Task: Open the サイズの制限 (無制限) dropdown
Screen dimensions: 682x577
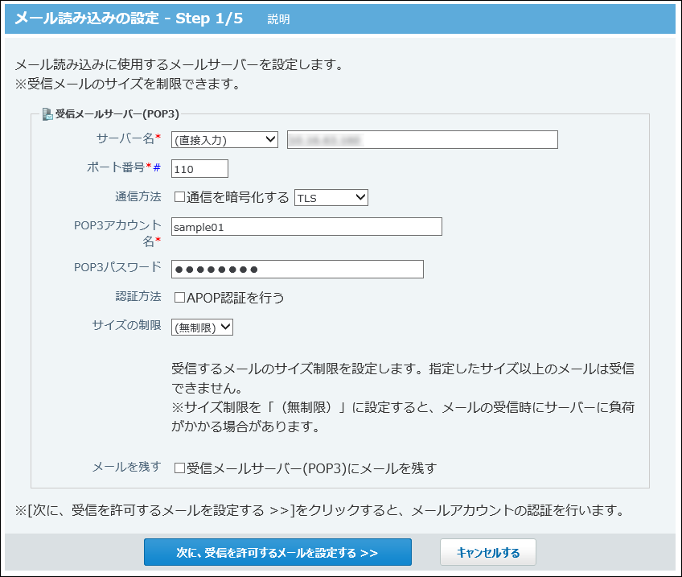Action: (x=202, y=328)
